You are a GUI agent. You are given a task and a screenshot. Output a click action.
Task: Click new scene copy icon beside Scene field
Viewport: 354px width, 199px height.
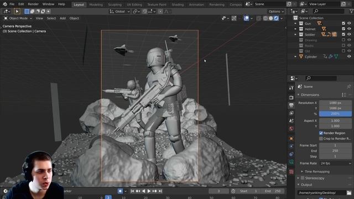289,4
